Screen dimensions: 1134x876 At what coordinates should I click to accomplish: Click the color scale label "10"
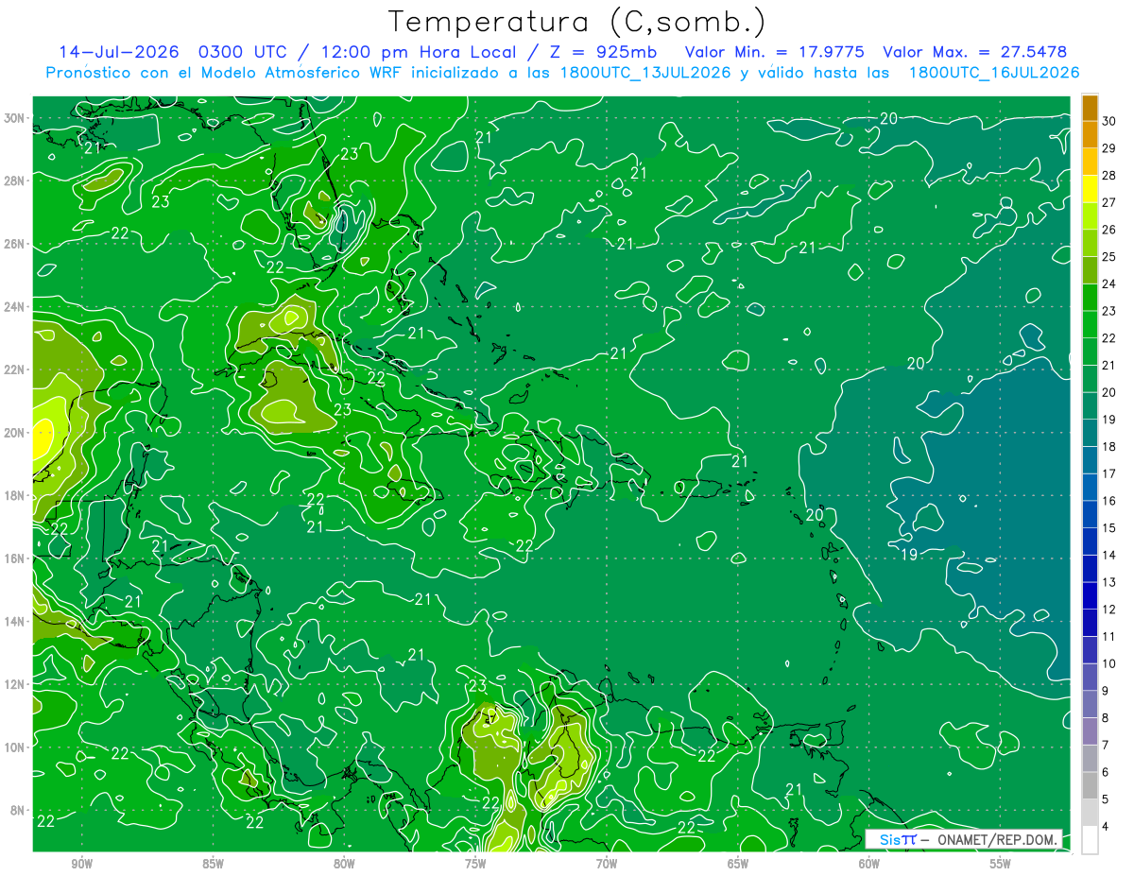(x=1109, y=663)
